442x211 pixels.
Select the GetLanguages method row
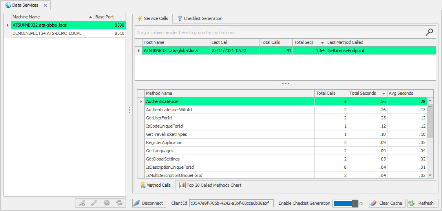(282, 151)
